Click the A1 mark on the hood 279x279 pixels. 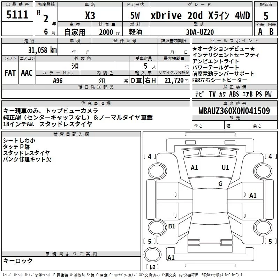coord(194,168)
